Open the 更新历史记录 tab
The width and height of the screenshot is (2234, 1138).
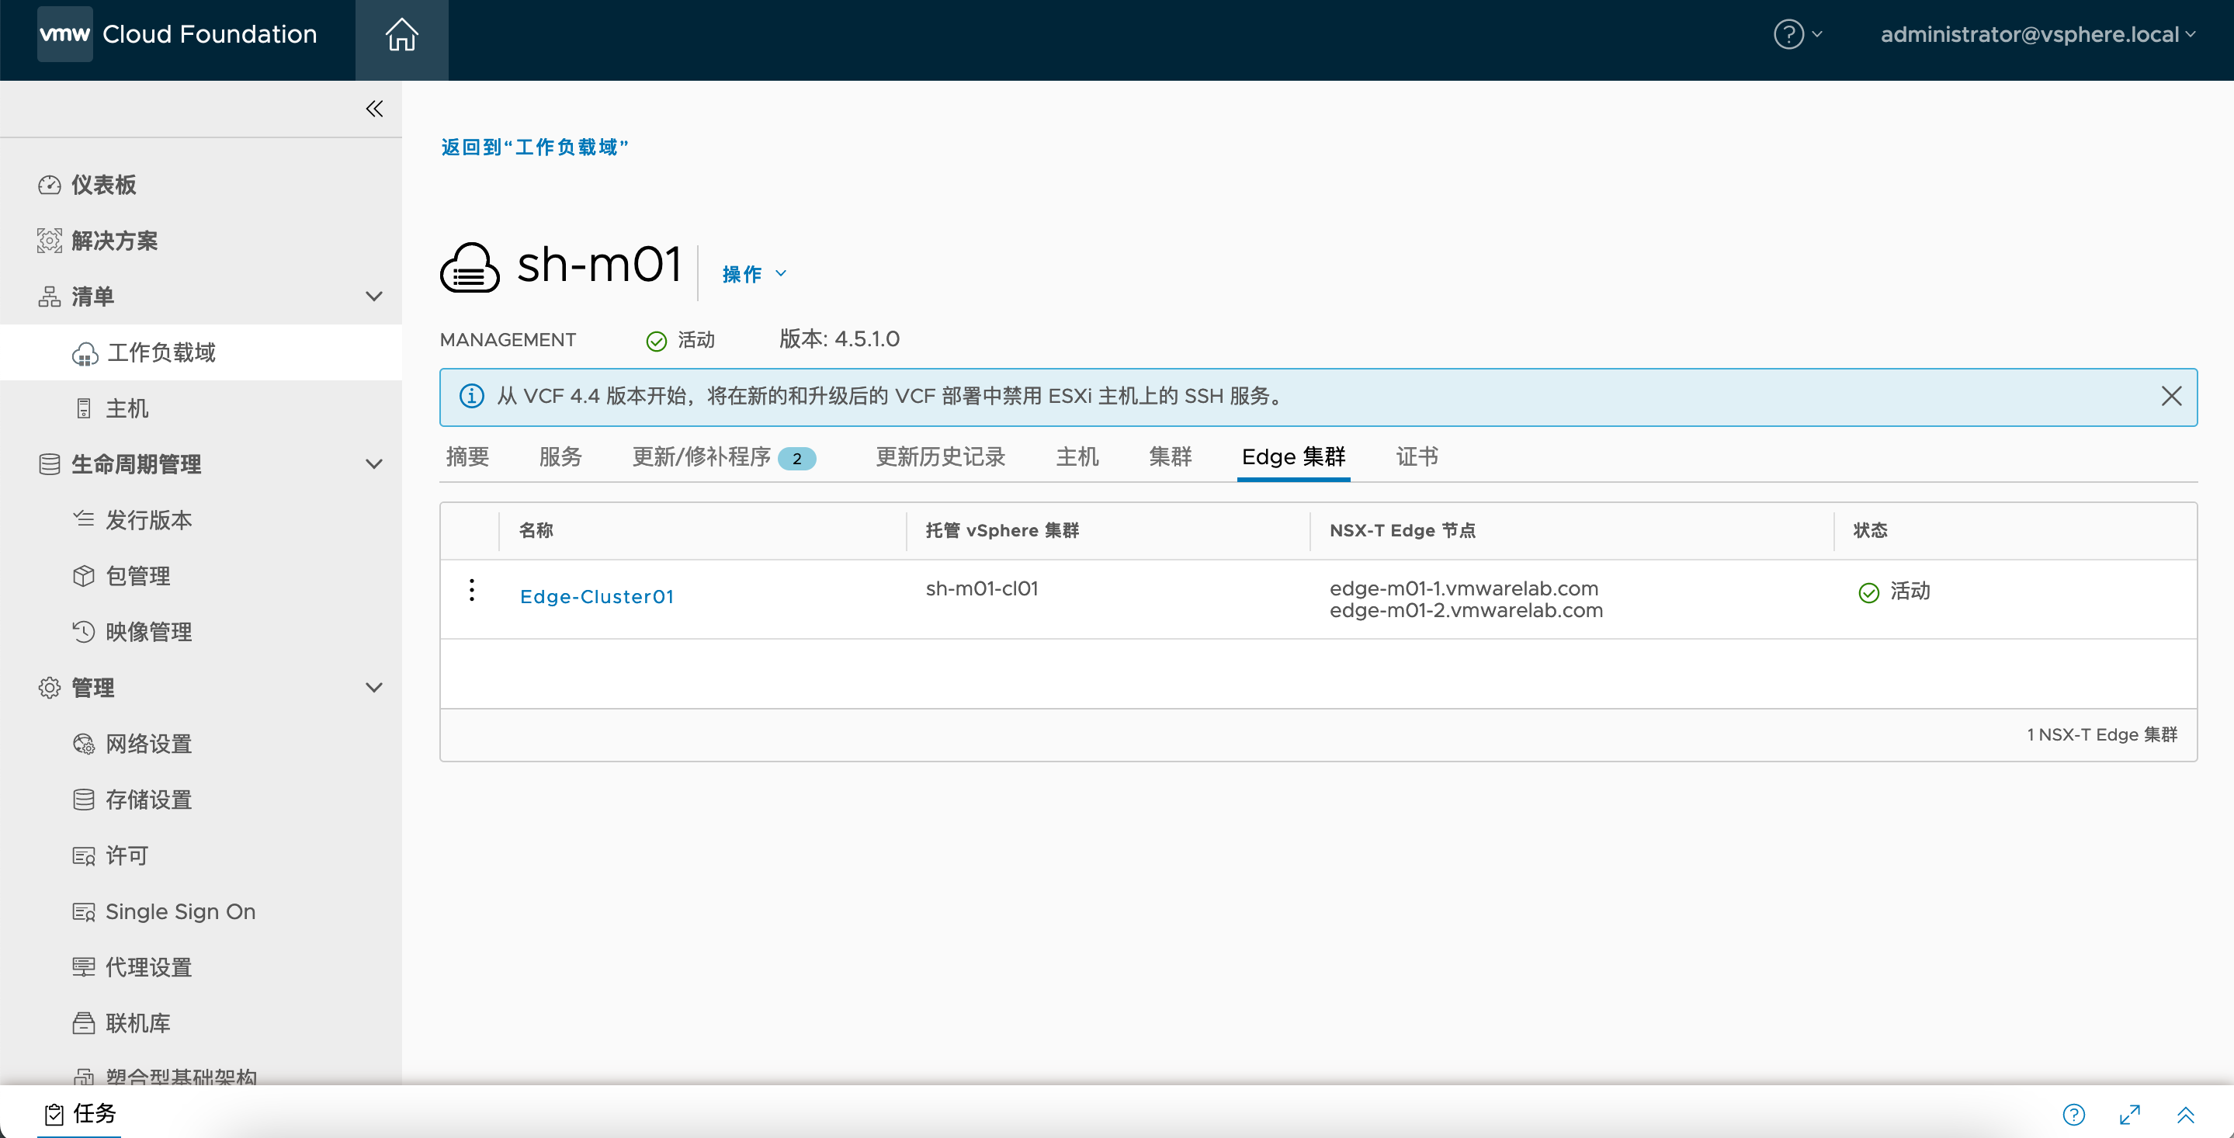pos(940,457)
